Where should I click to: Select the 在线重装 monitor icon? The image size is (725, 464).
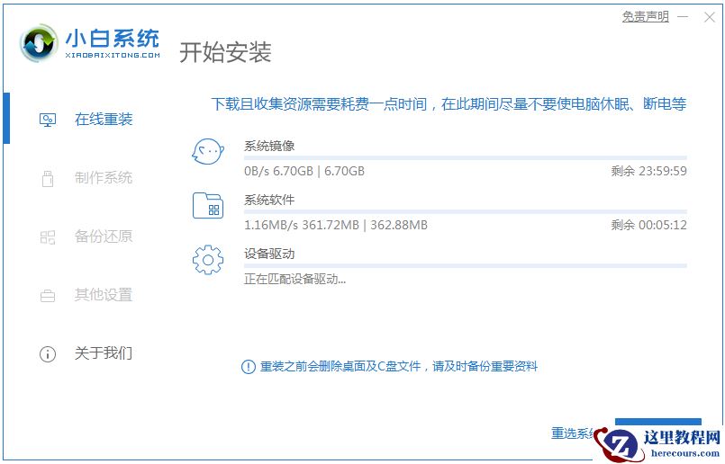pos(48,120)
